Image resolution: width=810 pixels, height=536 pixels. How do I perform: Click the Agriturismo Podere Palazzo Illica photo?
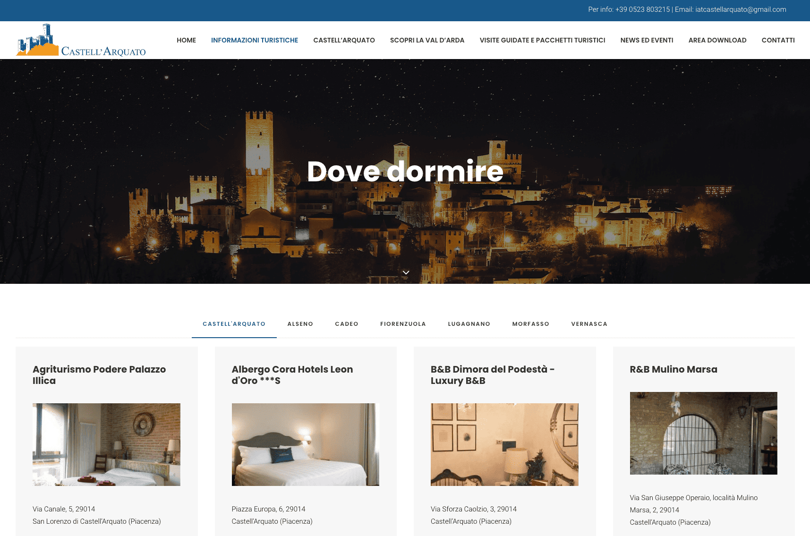point(106,444)
